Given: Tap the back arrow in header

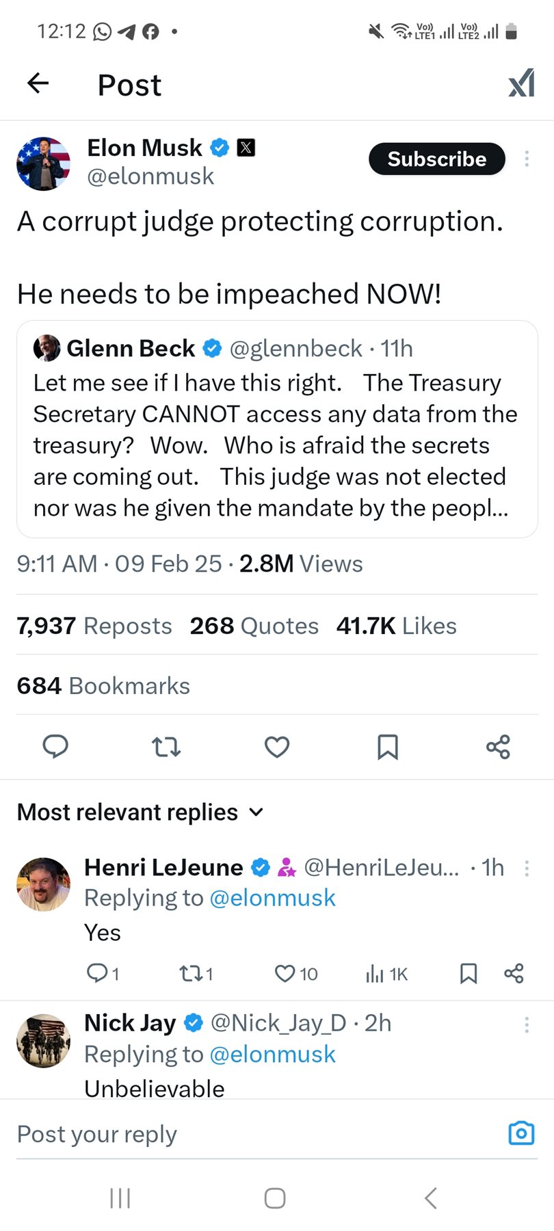Looking at the screenshot, I should click(38, 83).
